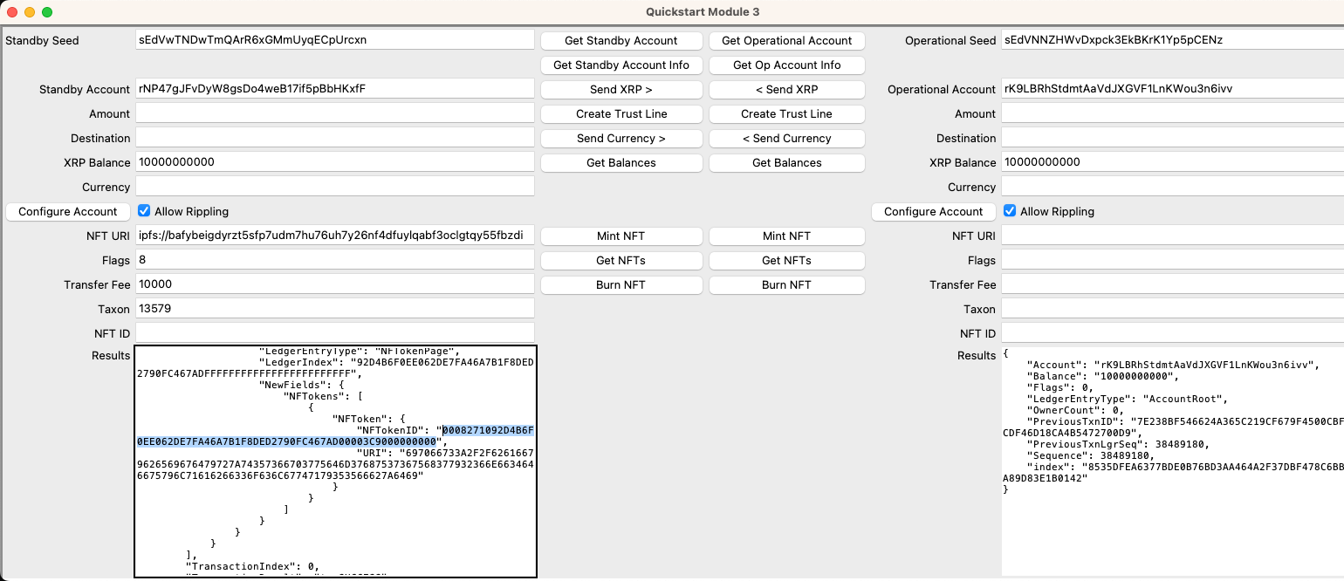Click the standby Mint NFT button
Viewport: 1344px width, 581px height.
(x=621, y=236)
